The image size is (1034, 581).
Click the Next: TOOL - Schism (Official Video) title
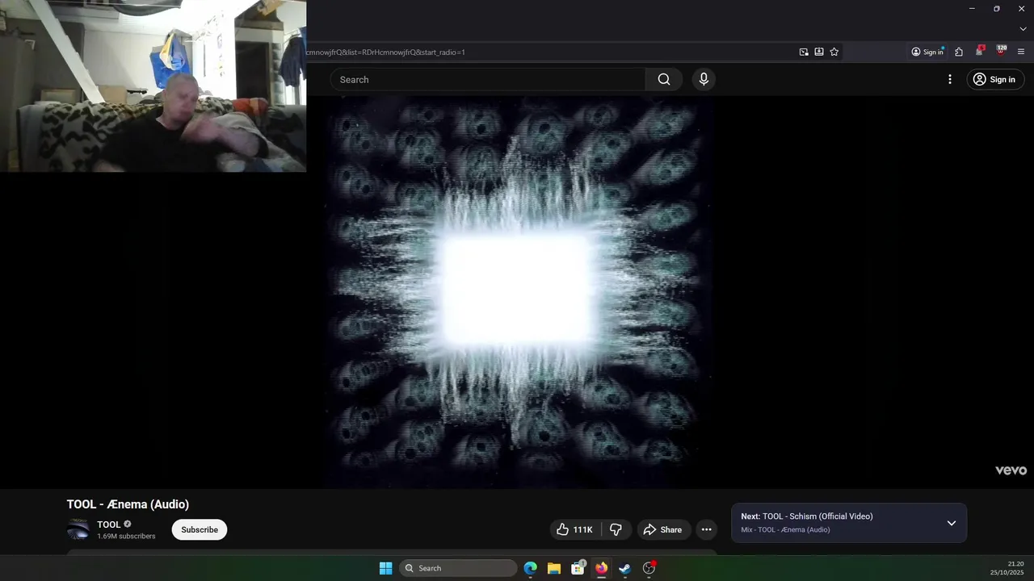coord(807,516)
